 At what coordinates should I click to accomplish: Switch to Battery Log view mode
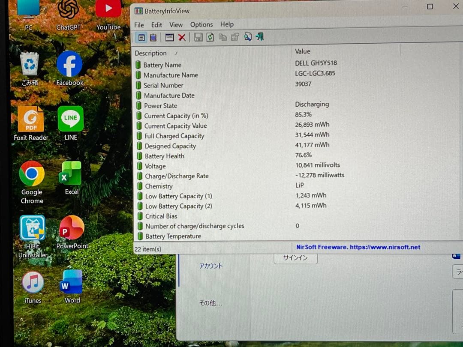pyautogui.click(x=153, y=37)
